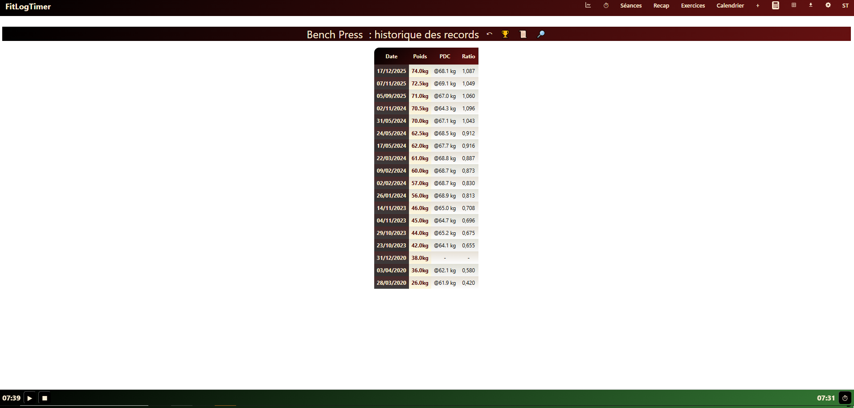854x408 pixels.
Task: Click the trophy records icon
Action: (505, 34)
